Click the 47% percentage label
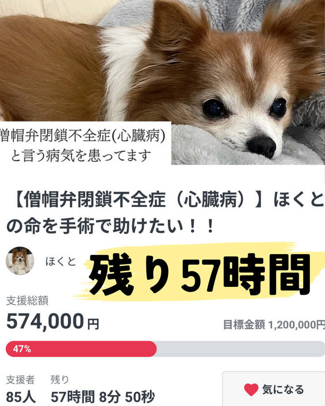 [22, 349]
